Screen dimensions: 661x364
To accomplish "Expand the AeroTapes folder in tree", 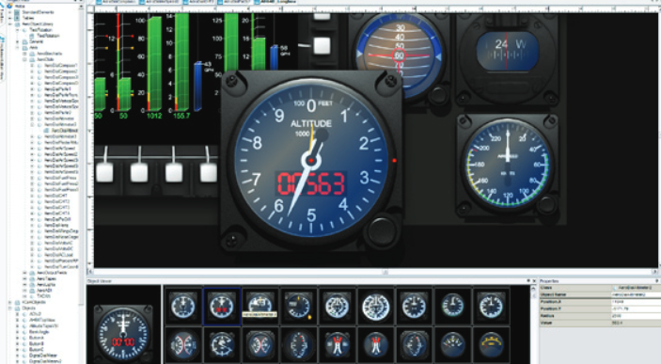I will (x=24, y=278).
